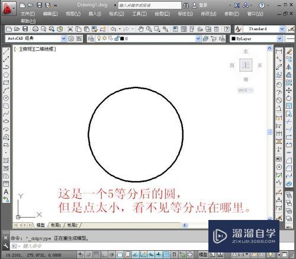This screenshot has height=259, width=296.
Task: Open the 修改(M) menu
Action: click(208, 14)
